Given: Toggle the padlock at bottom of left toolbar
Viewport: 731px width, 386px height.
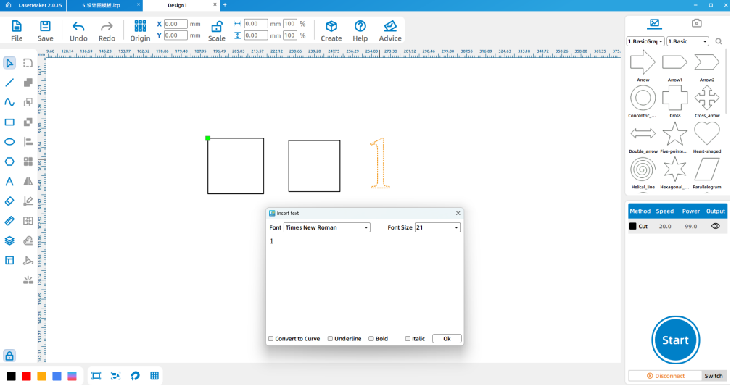Looking at the screenshot, I should (x=9, y=356).
